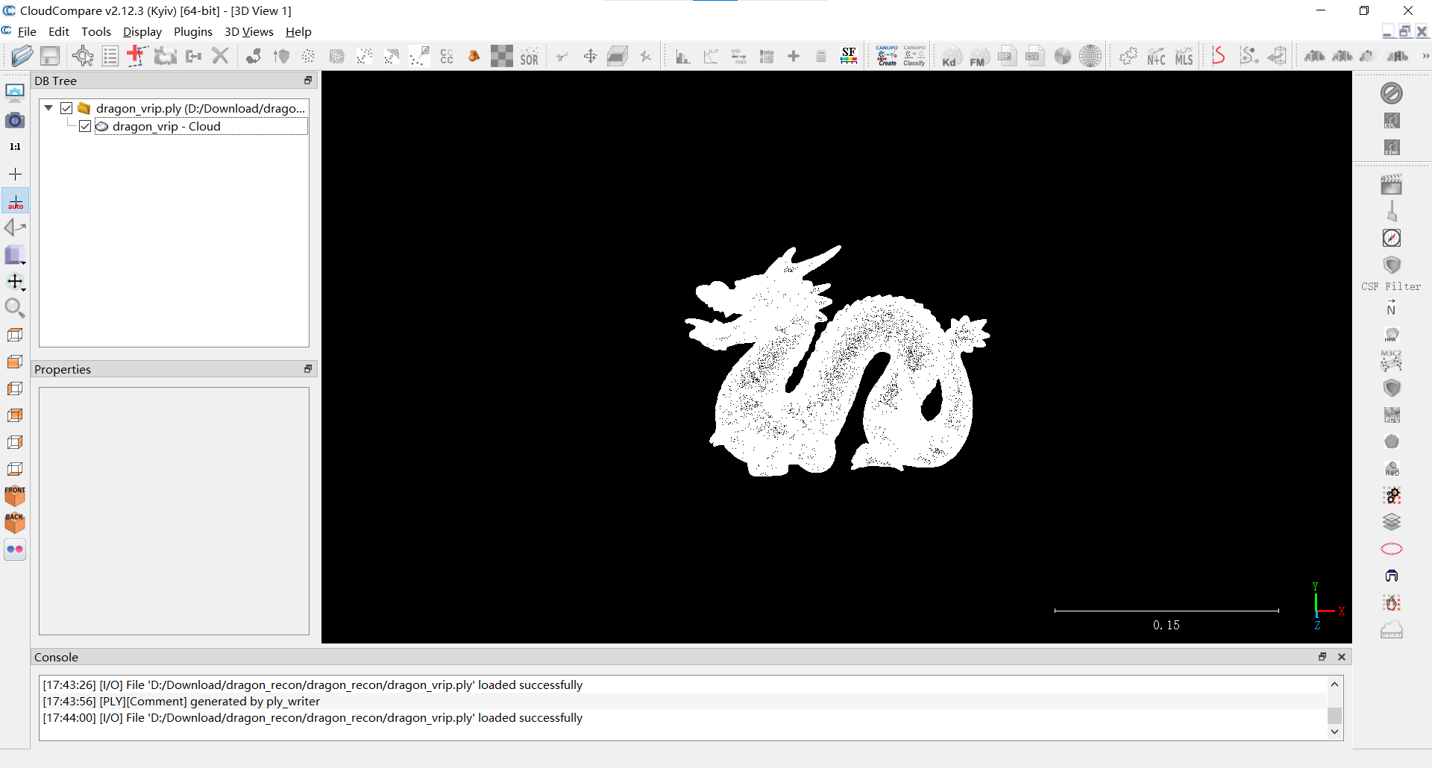Click the CSF Filter shield icon
The width and height of the screenshot is (1432, 768).
[x=1392, y=265]
